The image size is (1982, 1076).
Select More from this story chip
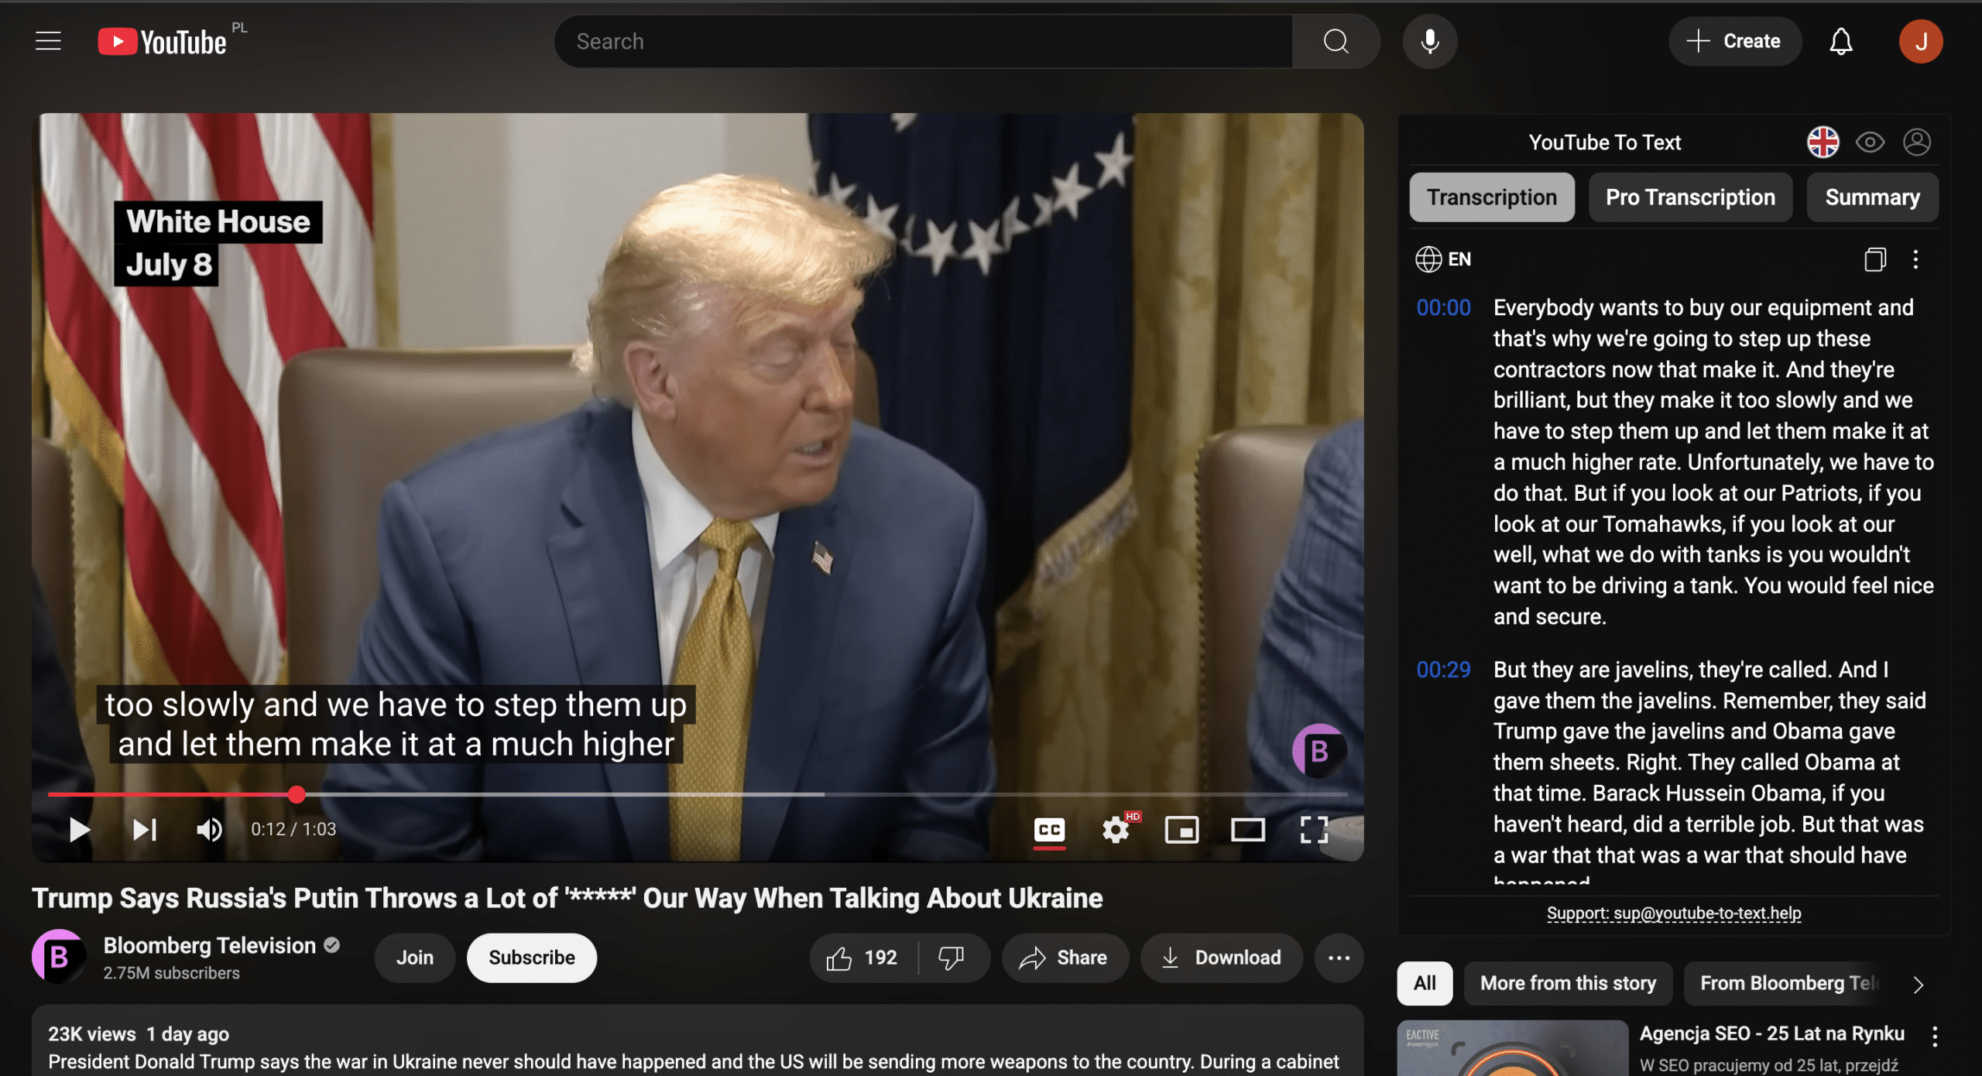click(x=1568, y=983)
